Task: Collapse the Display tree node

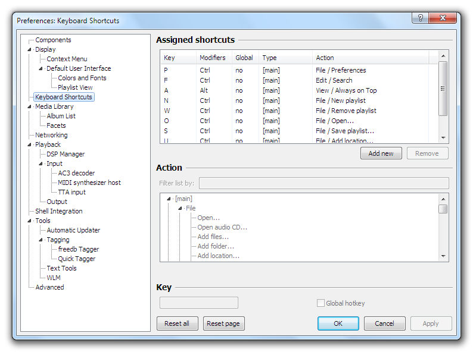Action: pyautogui.click(x=30, y=49)
